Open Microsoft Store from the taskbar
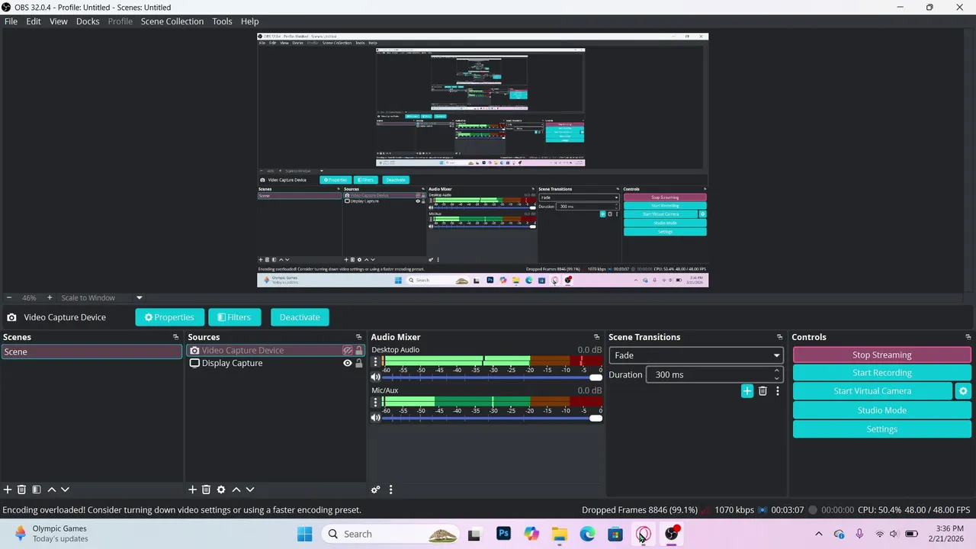This screenshot has height=549, width=976. click(x=615, y=534)
